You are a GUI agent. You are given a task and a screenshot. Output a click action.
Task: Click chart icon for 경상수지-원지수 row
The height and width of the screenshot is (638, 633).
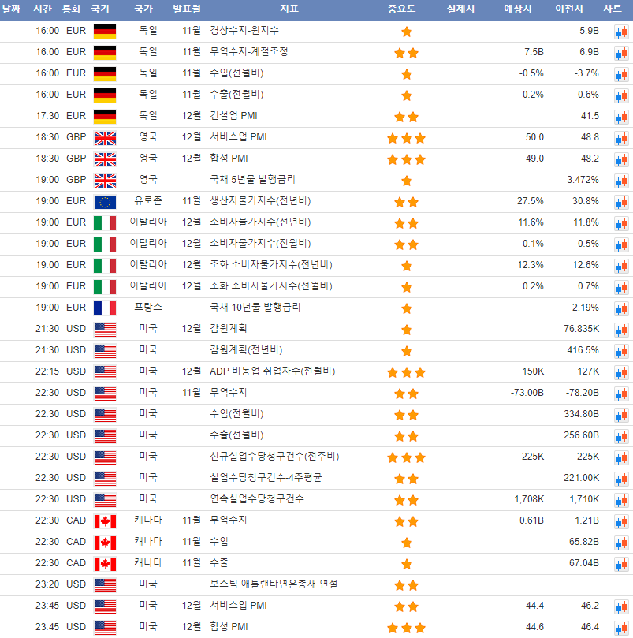point(621,31)
